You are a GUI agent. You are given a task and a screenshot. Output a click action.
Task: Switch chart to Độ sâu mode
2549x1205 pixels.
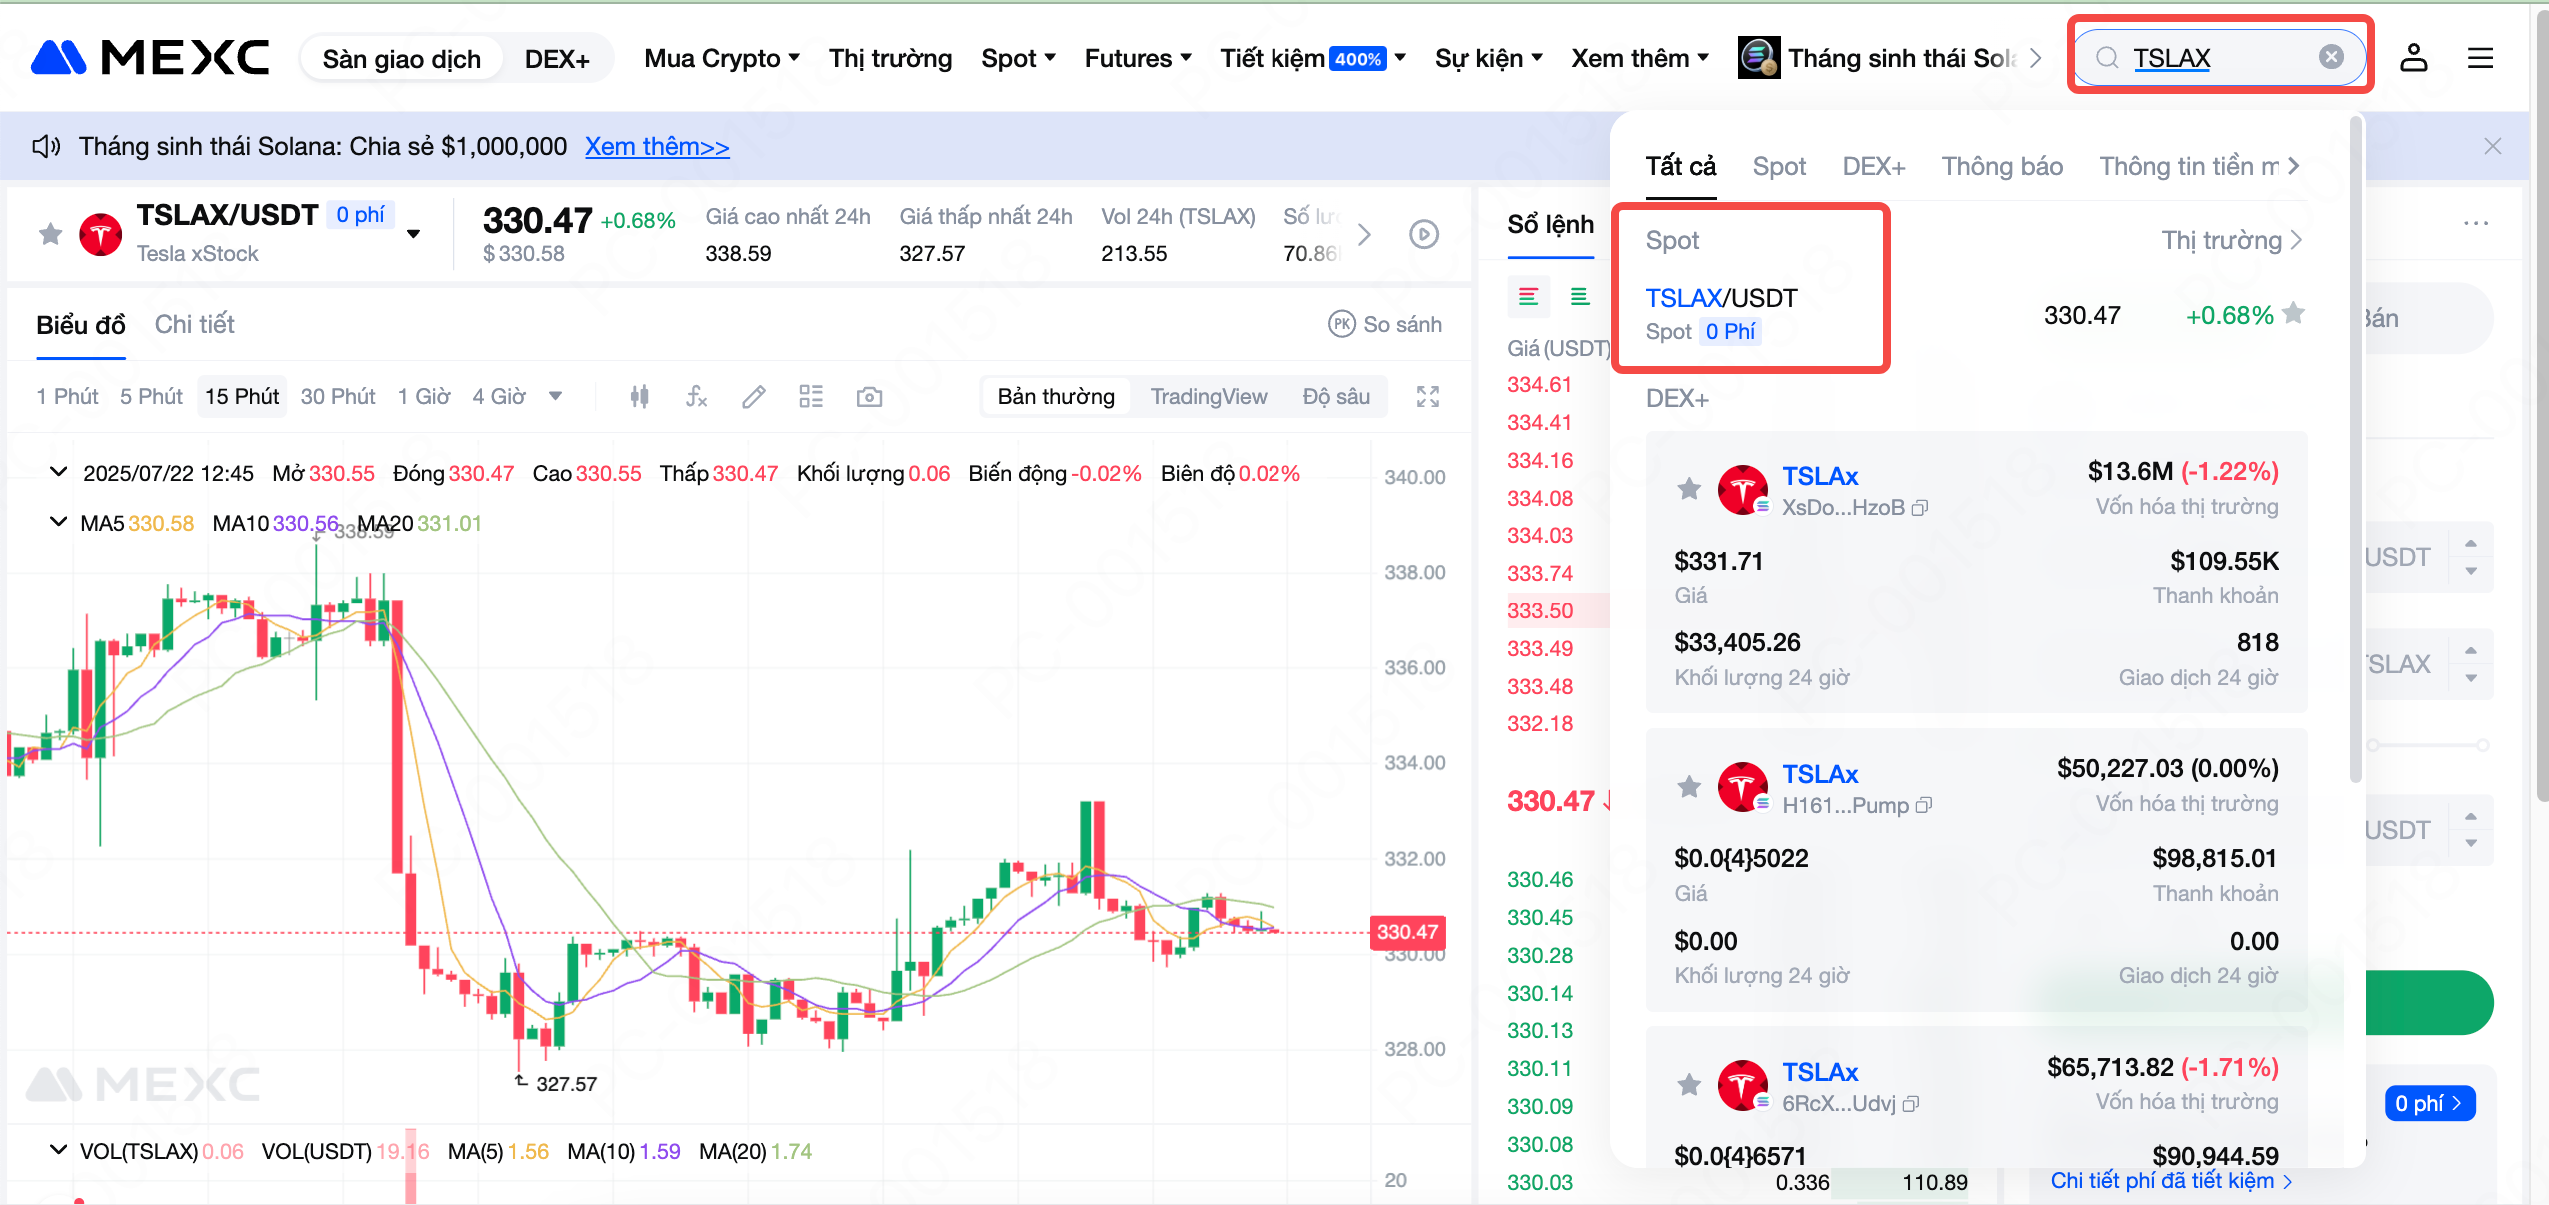click(x=1336, y=397)
